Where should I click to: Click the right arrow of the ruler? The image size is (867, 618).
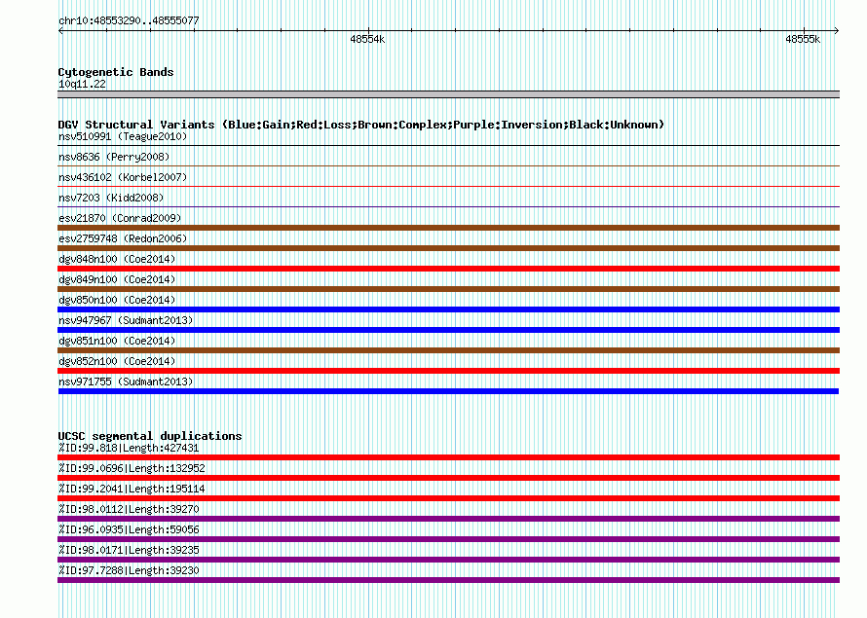coord(836,31)
